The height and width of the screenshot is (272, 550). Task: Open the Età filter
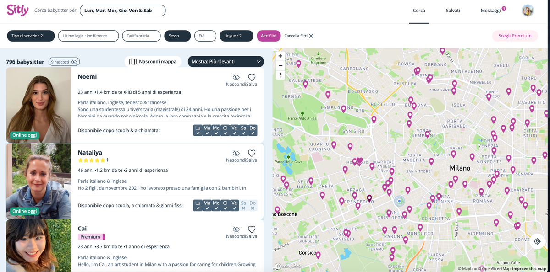tap(205, 36)
